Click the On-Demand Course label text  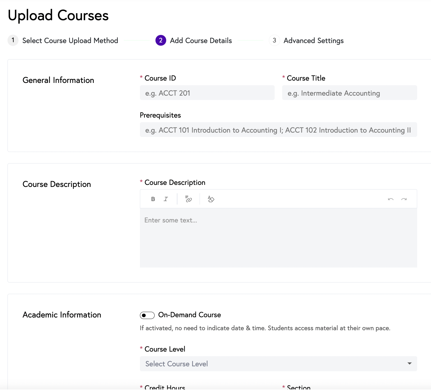(x=190, y=315)
